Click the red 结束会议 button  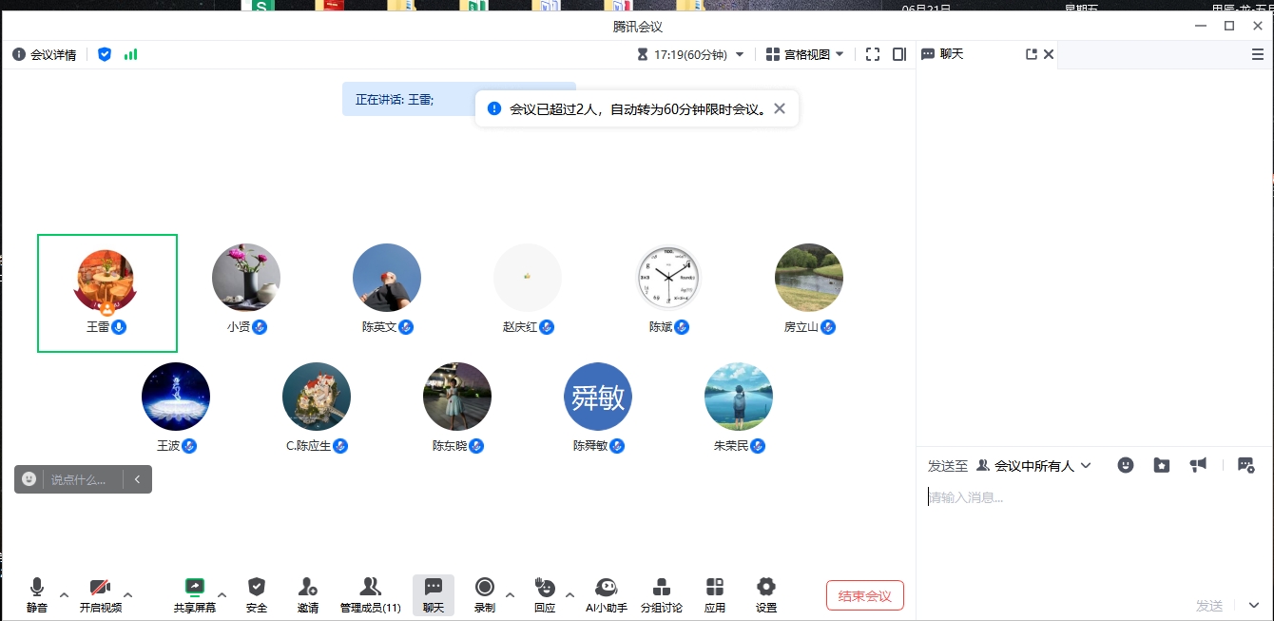[864, 596]
